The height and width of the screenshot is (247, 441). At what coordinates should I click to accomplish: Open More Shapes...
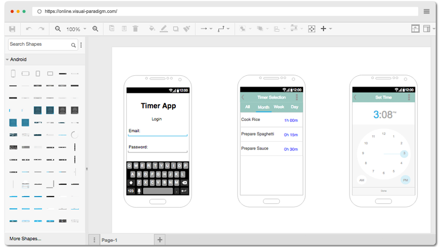pyautogui.click(x=25, y=239)
